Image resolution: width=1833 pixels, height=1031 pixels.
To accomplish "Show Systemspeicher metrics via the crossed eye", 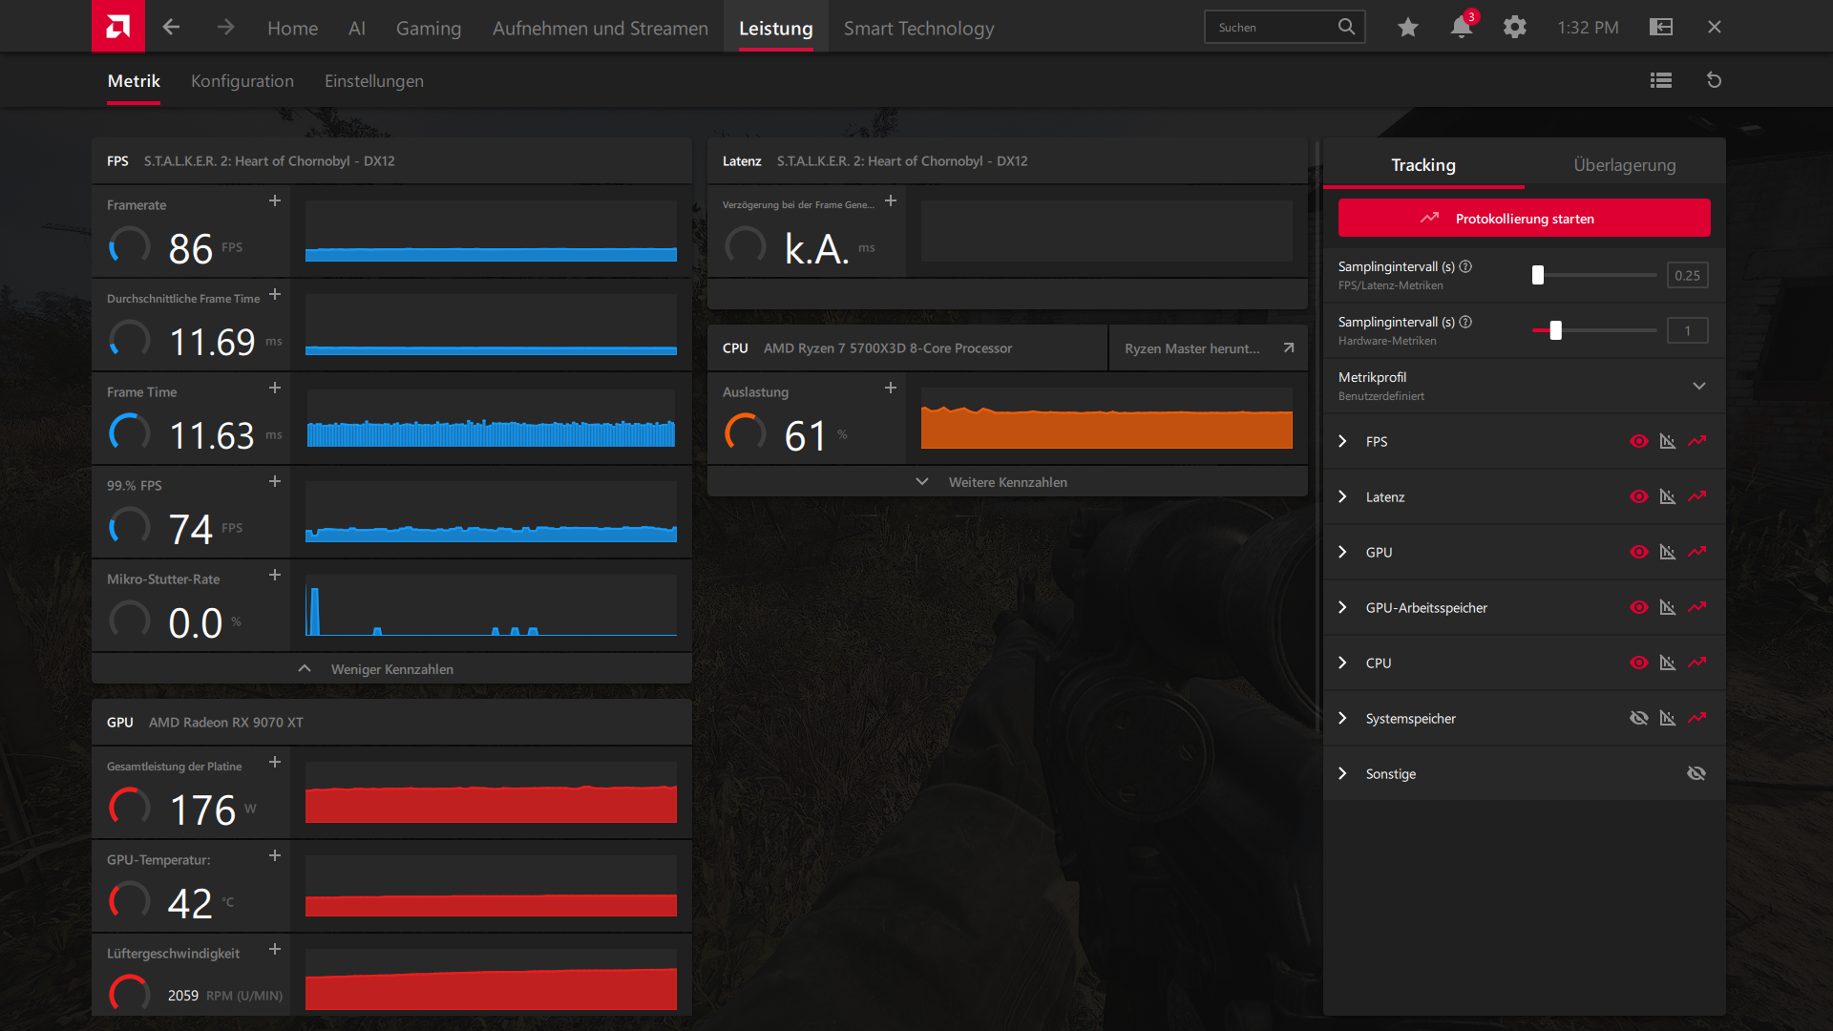I will coord(1638,718).
